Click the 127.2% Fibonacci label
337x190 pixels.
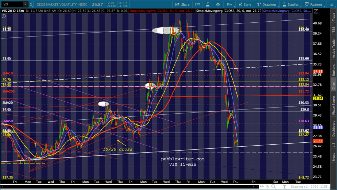8,177
